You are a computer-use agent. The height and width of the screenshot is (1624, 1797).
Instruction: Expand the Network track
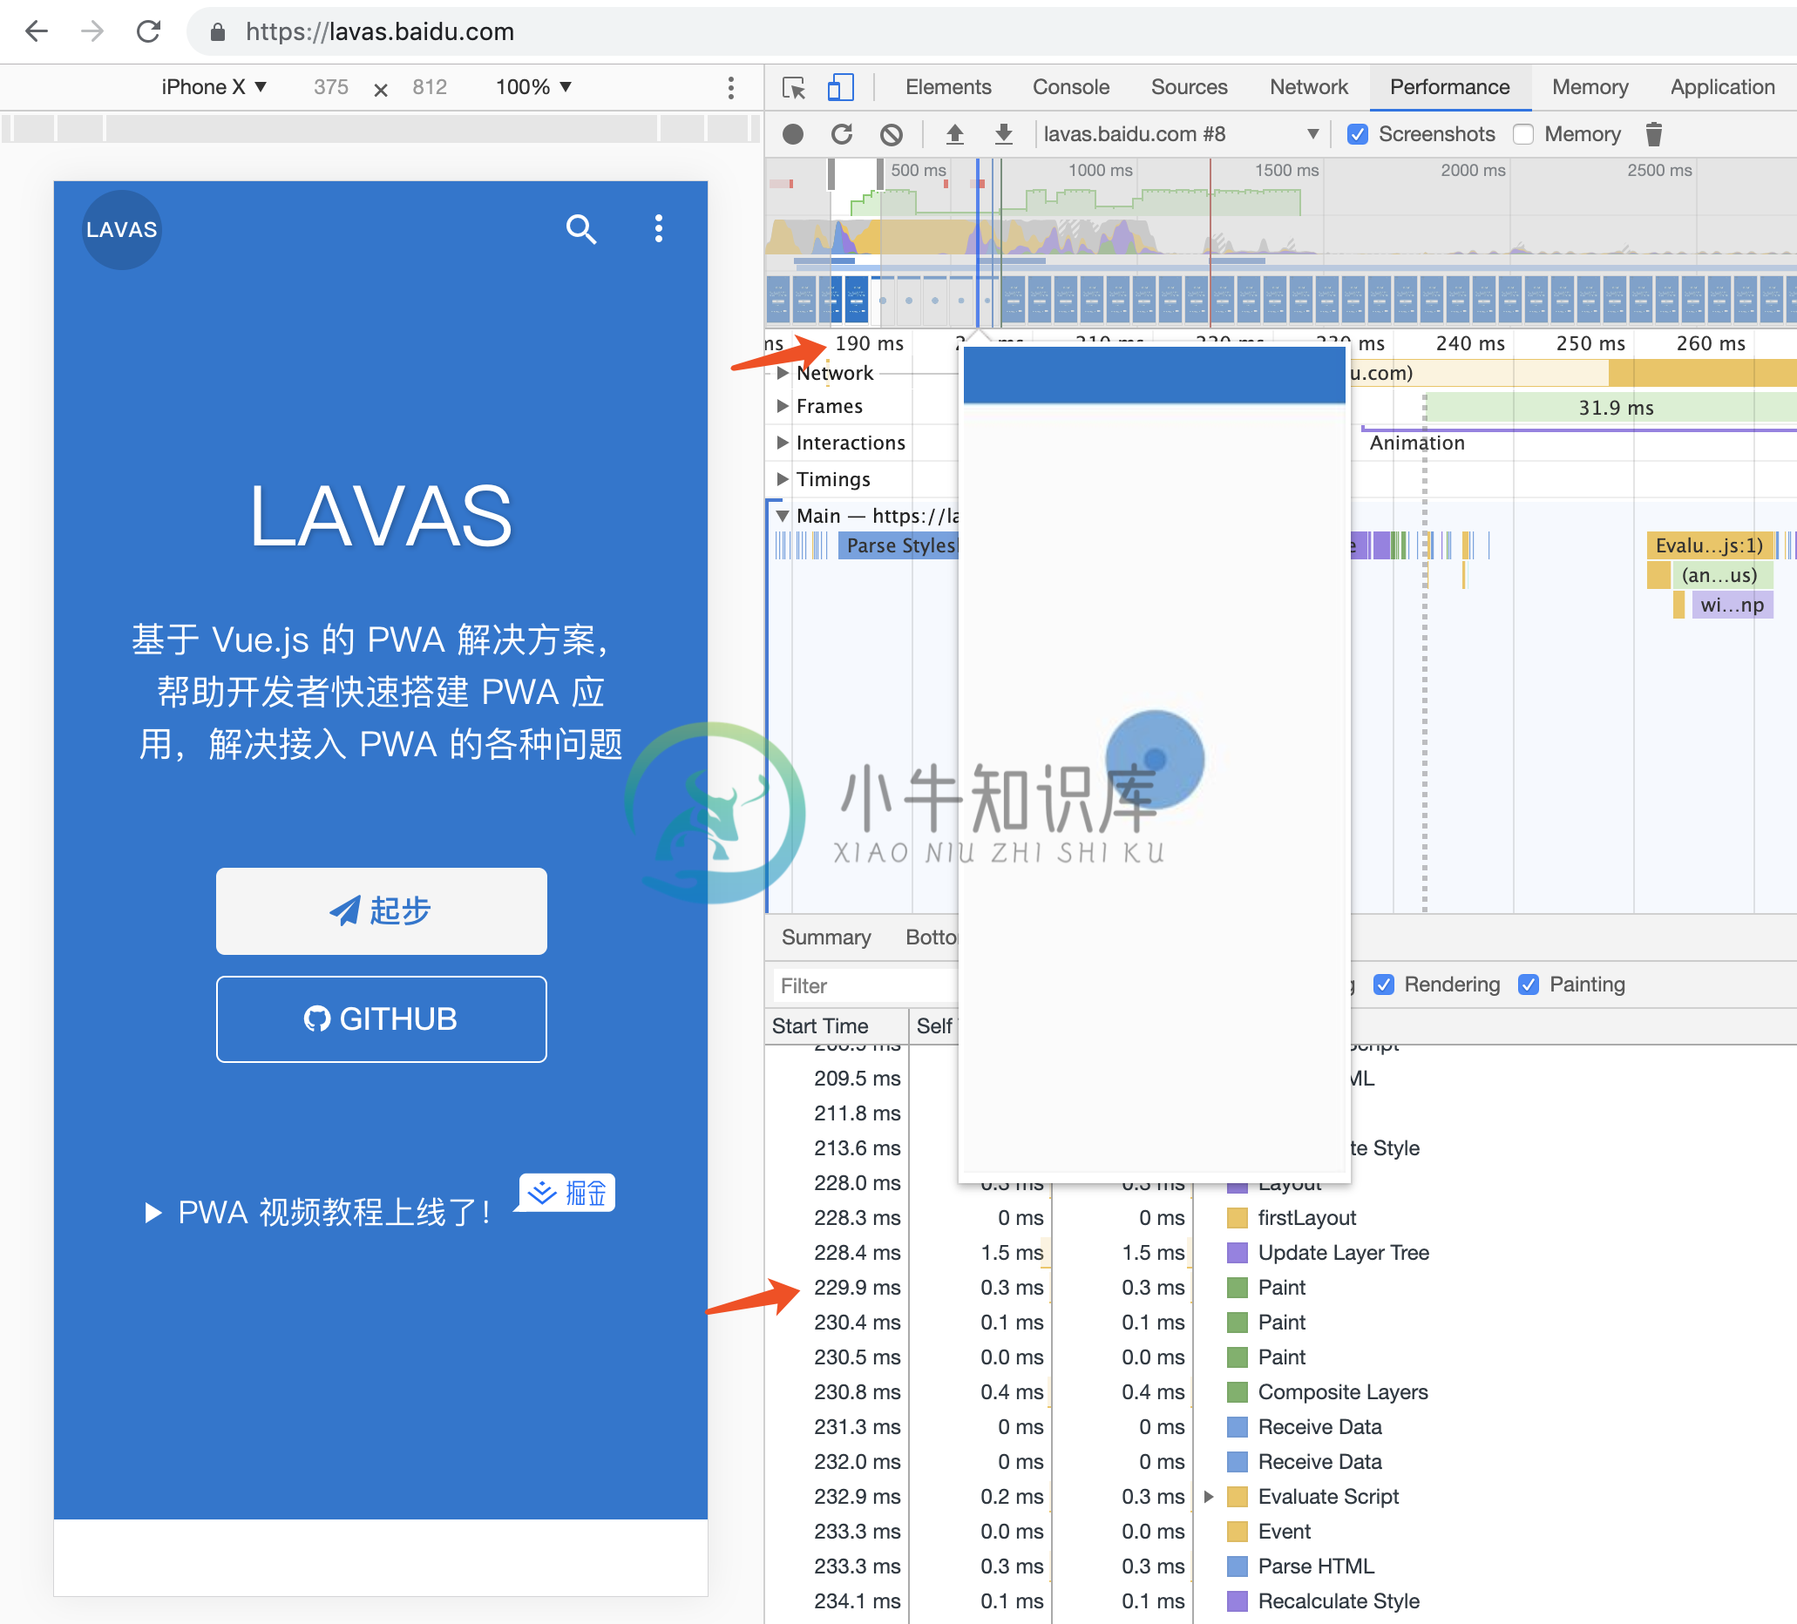tap(782, 373)
